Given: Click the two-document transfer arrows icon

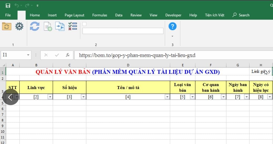Looking at the screenshot, I should click(x=60, y=26).
